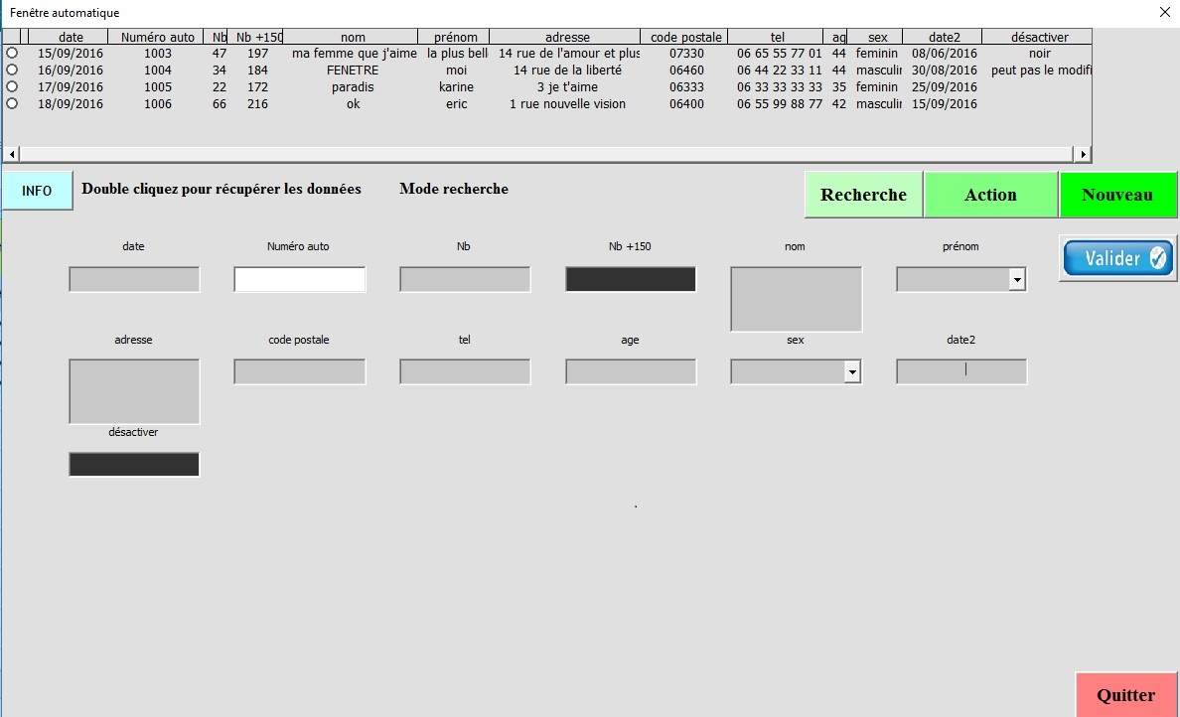Open the prénom dropdown list
This screenshot has height=717, width=1180.
(1017, 280)
